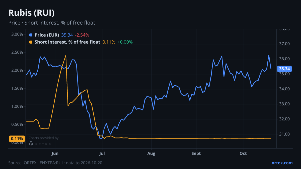The image size is (301, 169).
Task: Click the 33.00 right axis label
Action: pos(284,104)
